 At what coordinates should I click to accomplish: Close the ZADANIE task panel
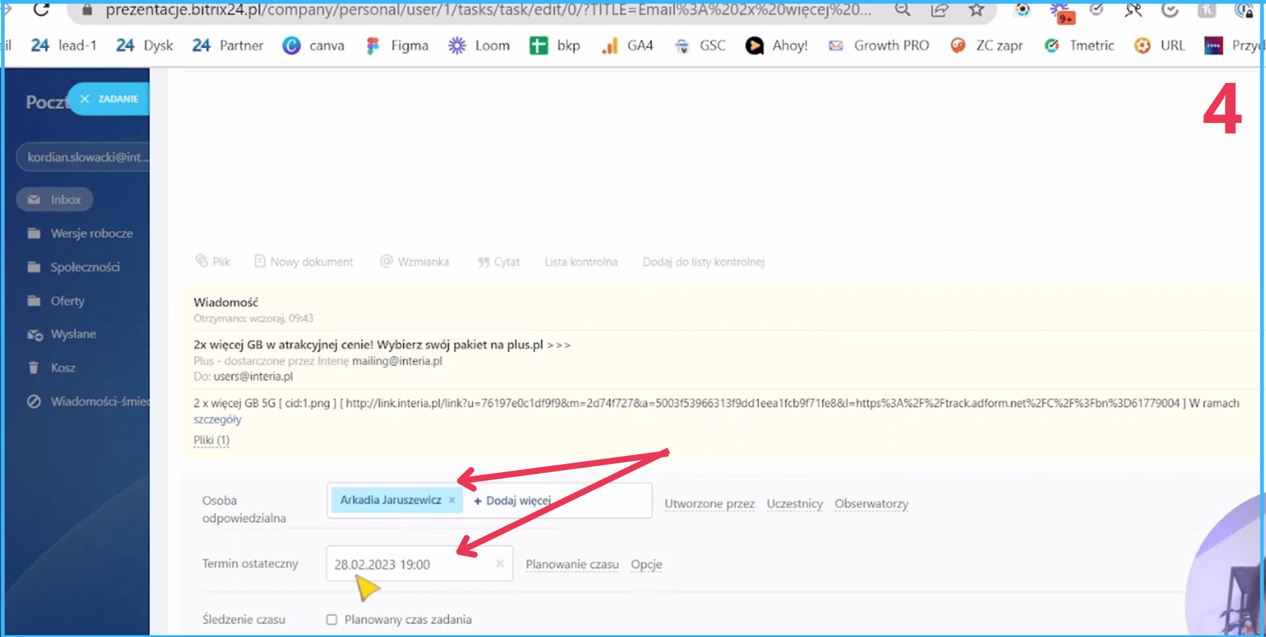point(85,99)
